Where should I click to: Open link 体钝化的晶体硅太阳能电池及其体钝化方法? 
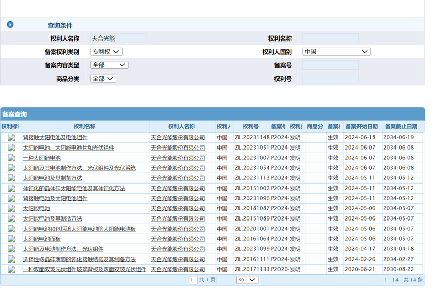74,188
